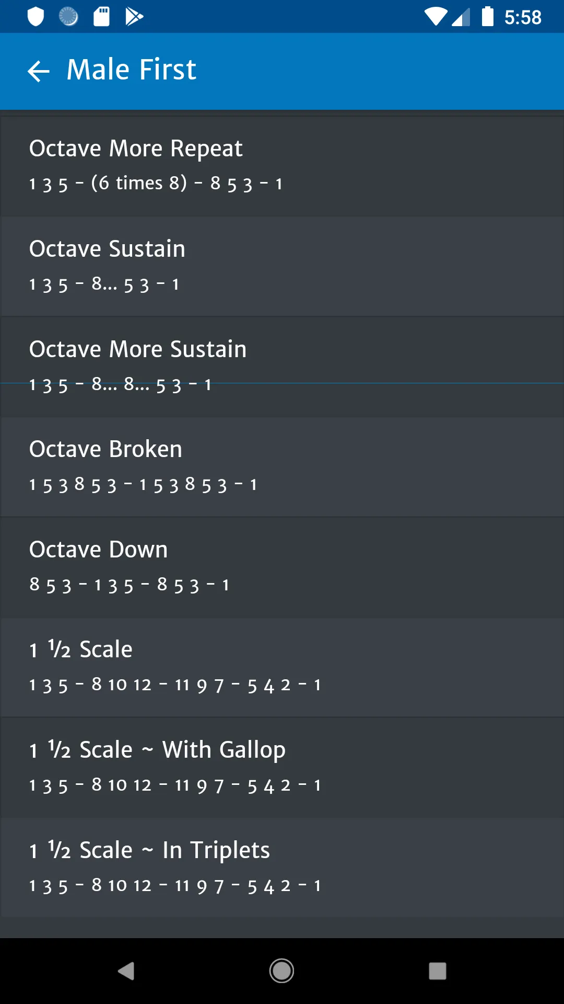Tap the Play Store status icon
Viewport: 564px width, 1004px height.
pos(134,16)
